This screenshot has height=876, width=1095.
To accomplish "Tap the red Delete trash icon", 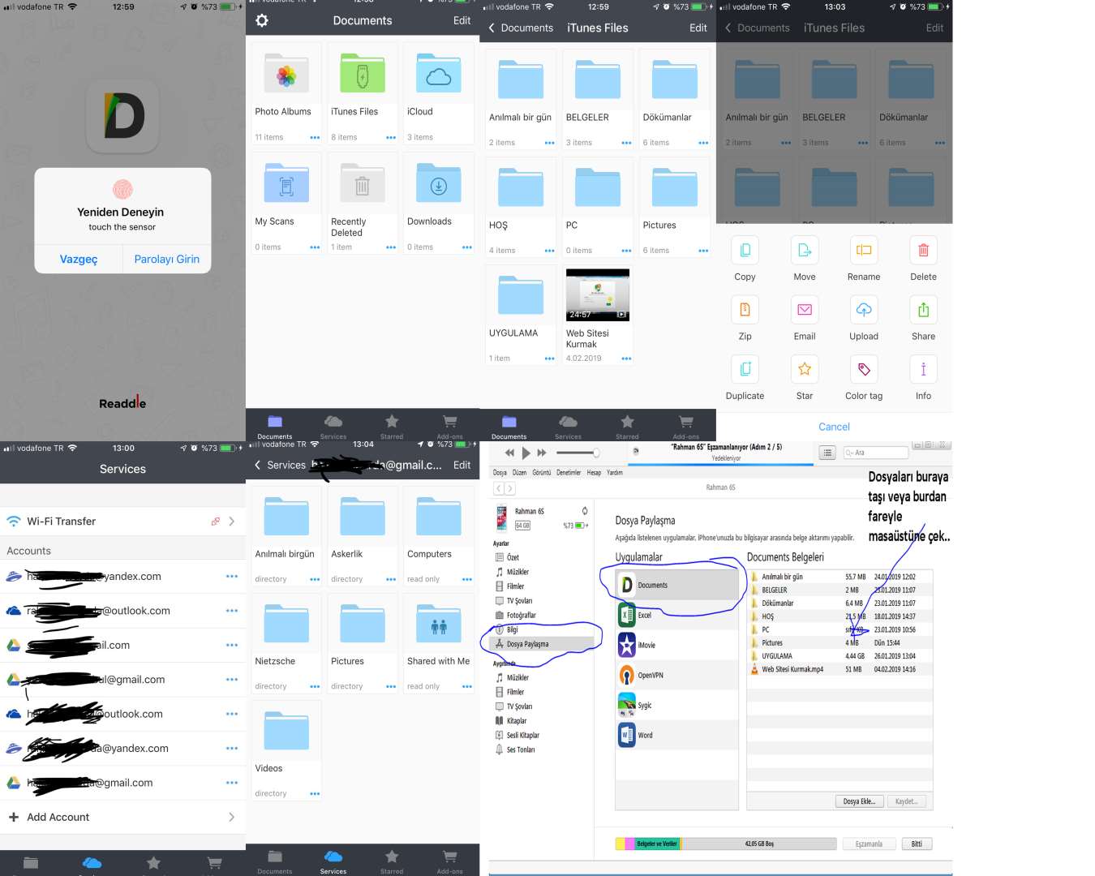I will click(x=923, y=251).
